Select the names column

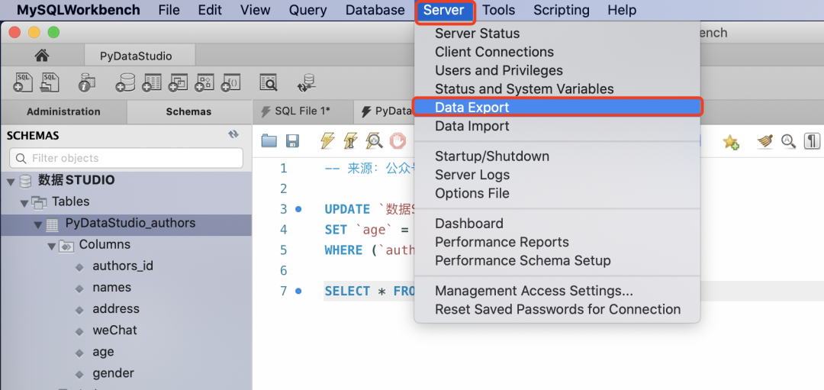(112, 288)
